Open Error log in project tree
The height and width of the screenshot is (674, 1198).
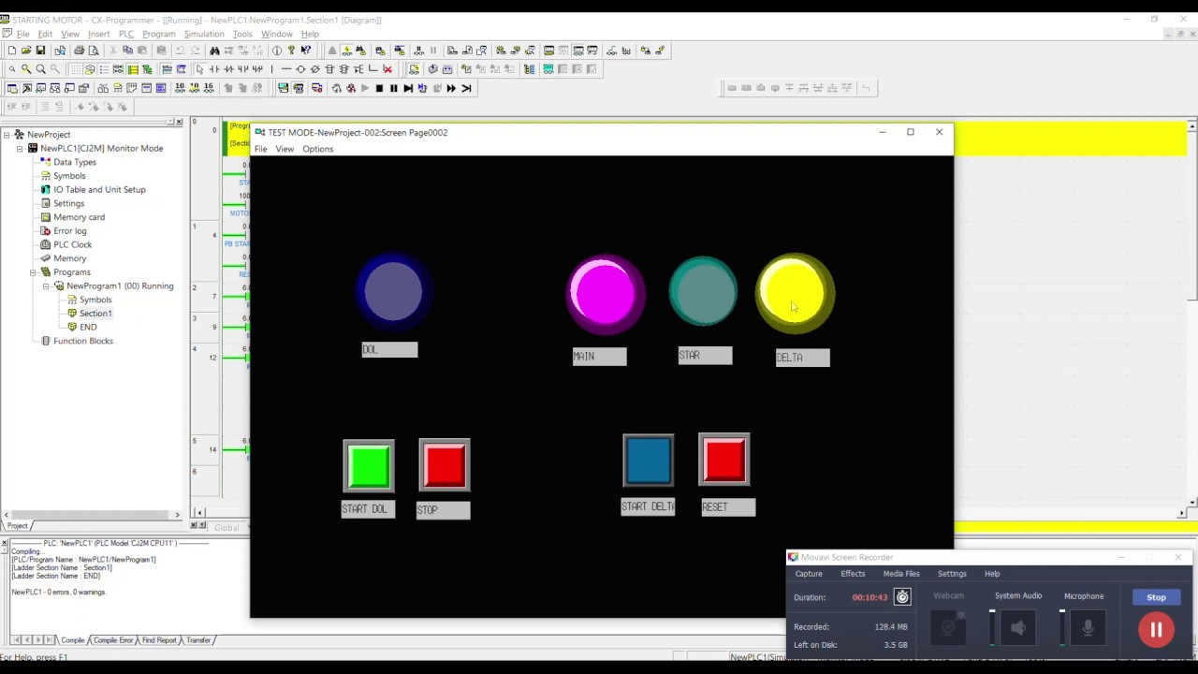click(69, 230)
